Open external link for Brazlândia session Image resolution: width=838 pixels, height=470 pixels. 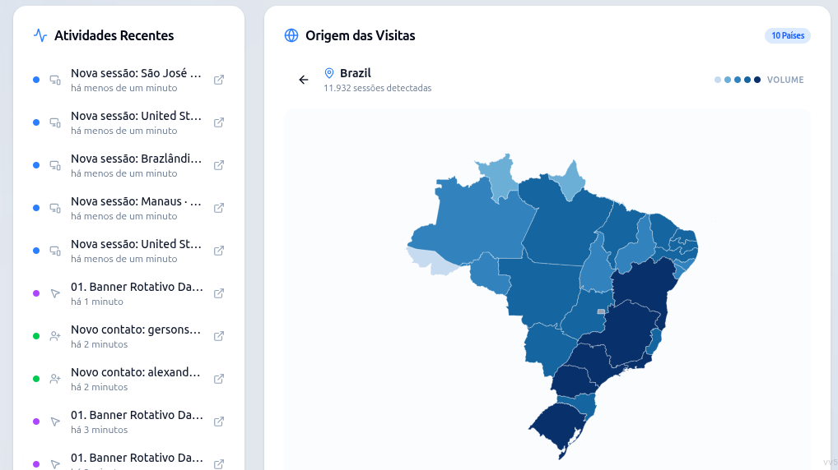[x=219, y=165]
